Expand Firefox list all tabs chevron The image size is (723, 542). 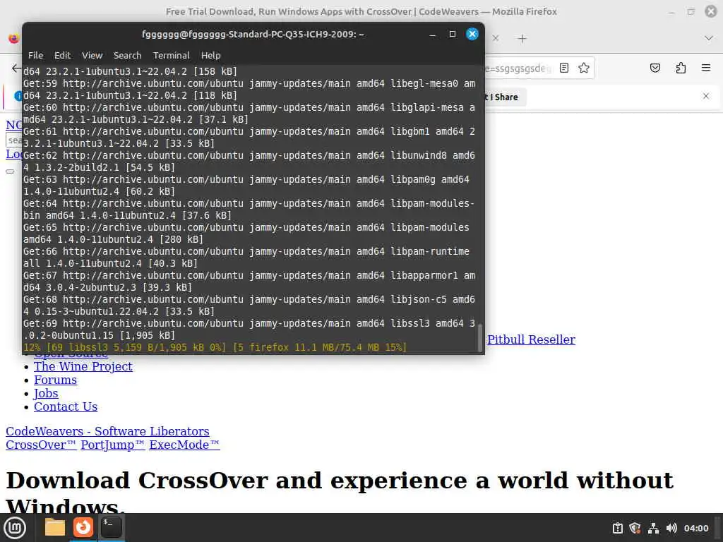point(709,38)
